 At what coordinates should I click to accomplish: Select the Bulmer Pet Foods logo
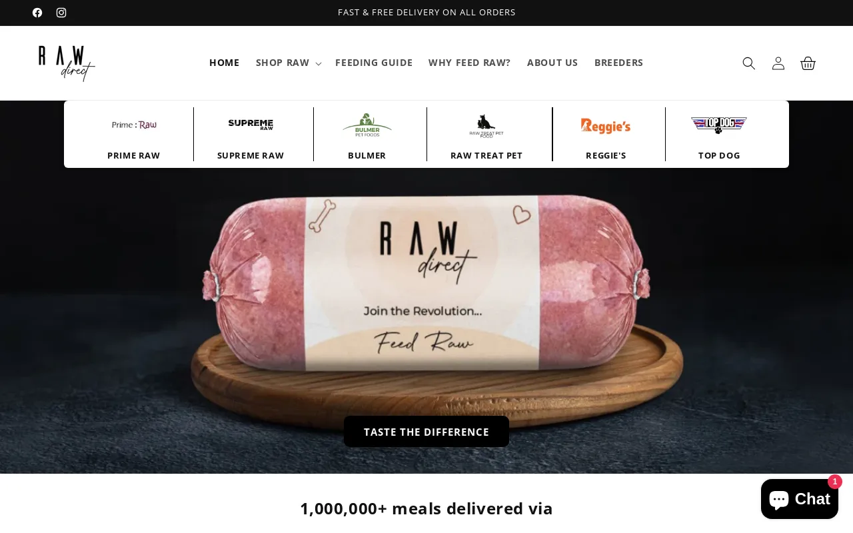(x=367, y=125)
